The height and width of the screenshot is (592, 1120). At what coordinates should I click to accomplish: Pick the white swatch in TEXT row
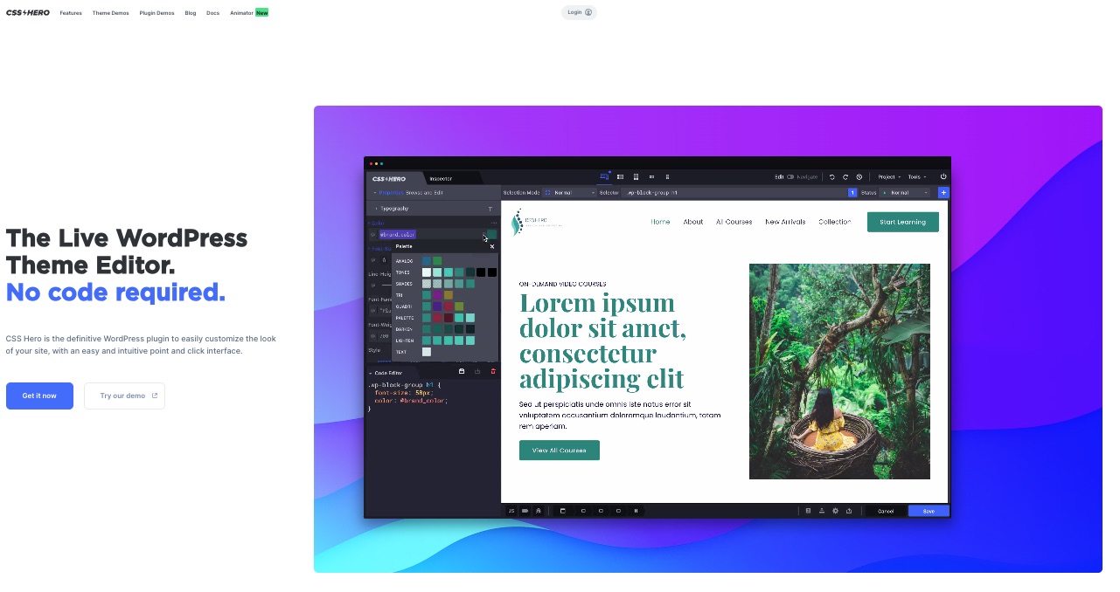point(427,352)
